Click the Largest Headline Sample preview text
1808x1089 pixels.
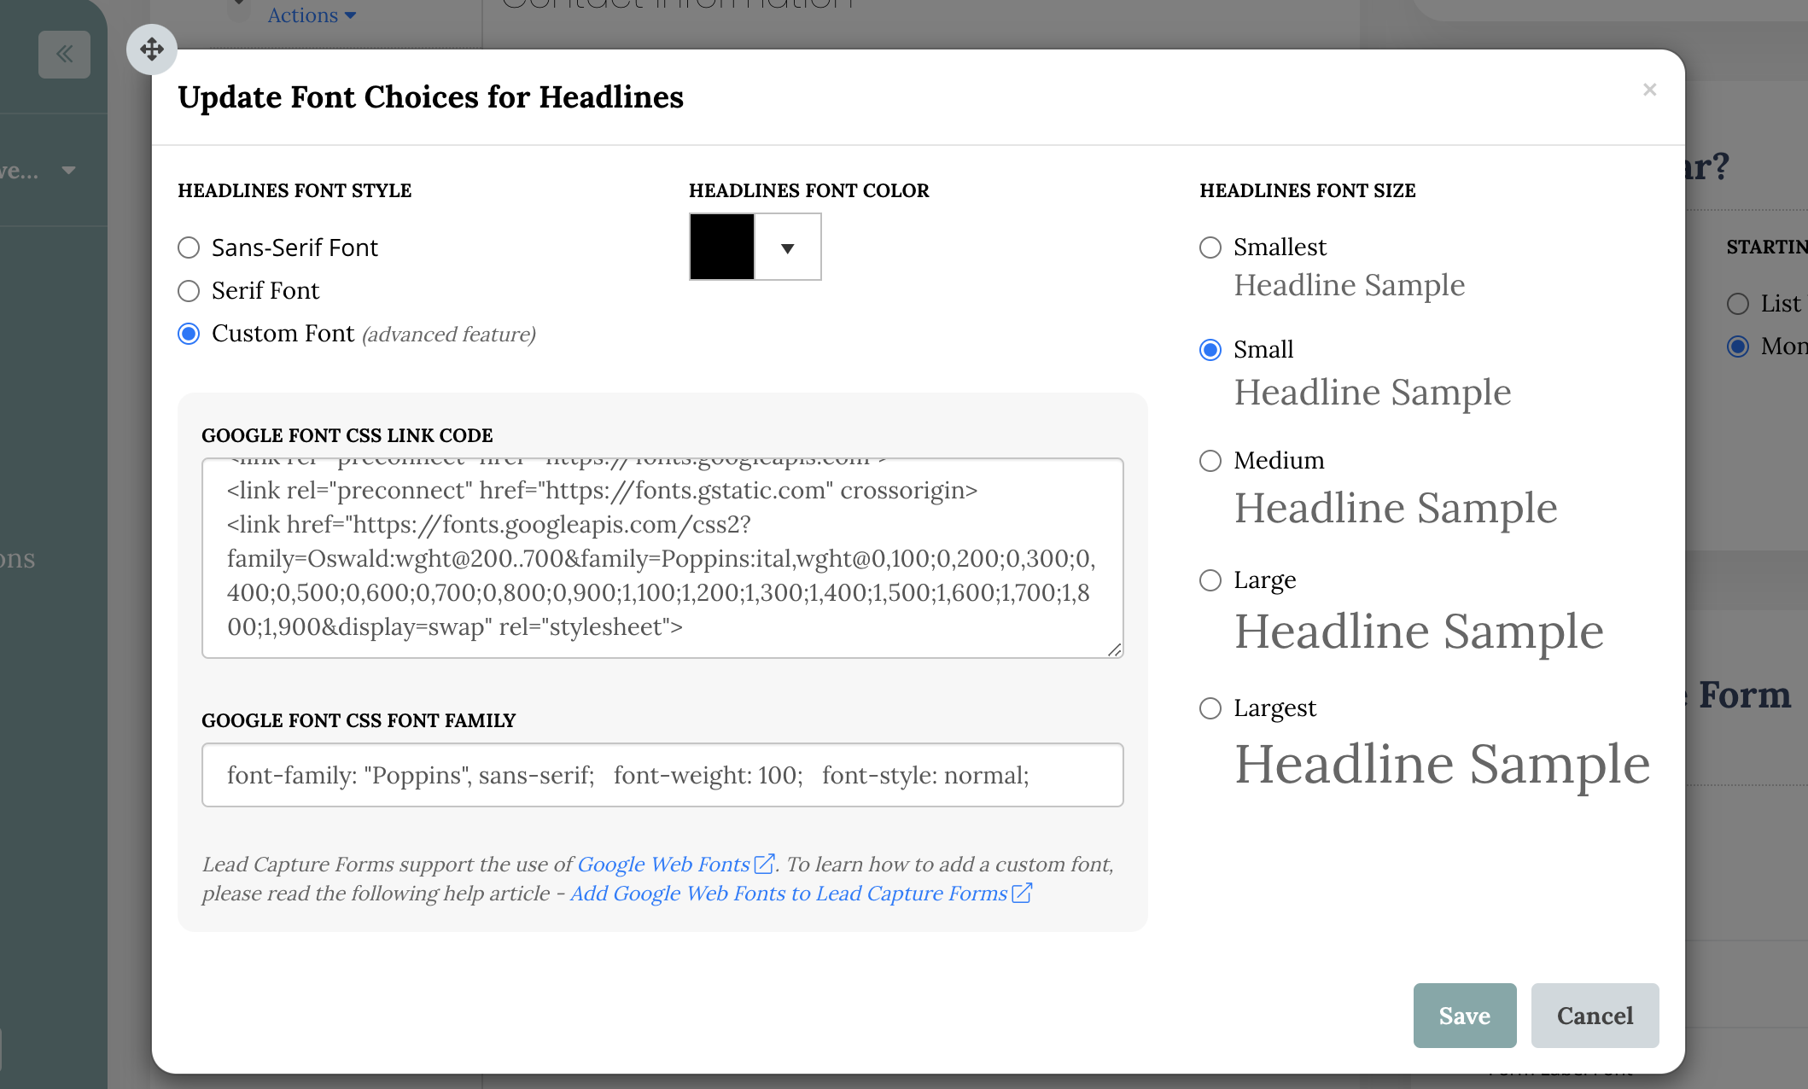[x=1443, y=764]
